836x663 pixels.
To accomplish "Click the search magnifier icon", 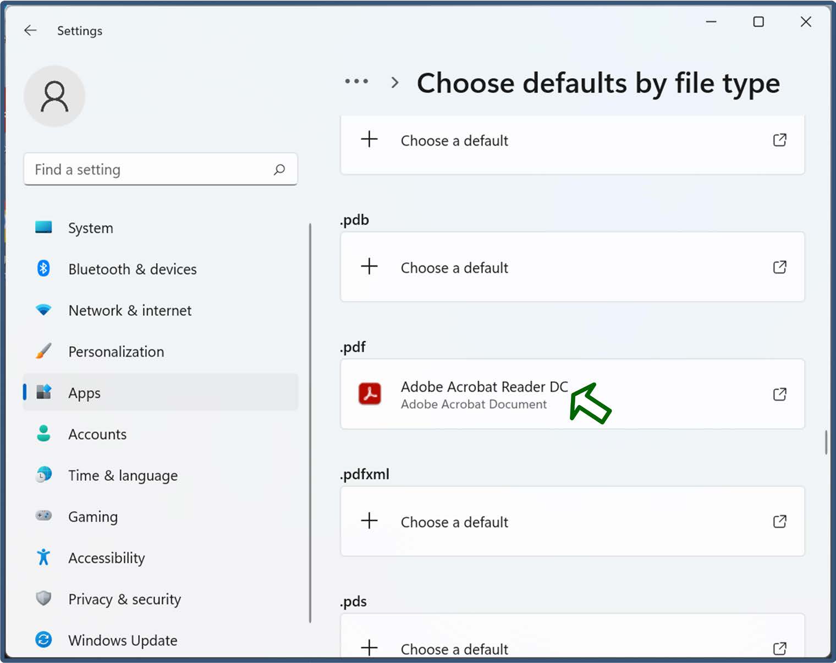I will (279, 169).
